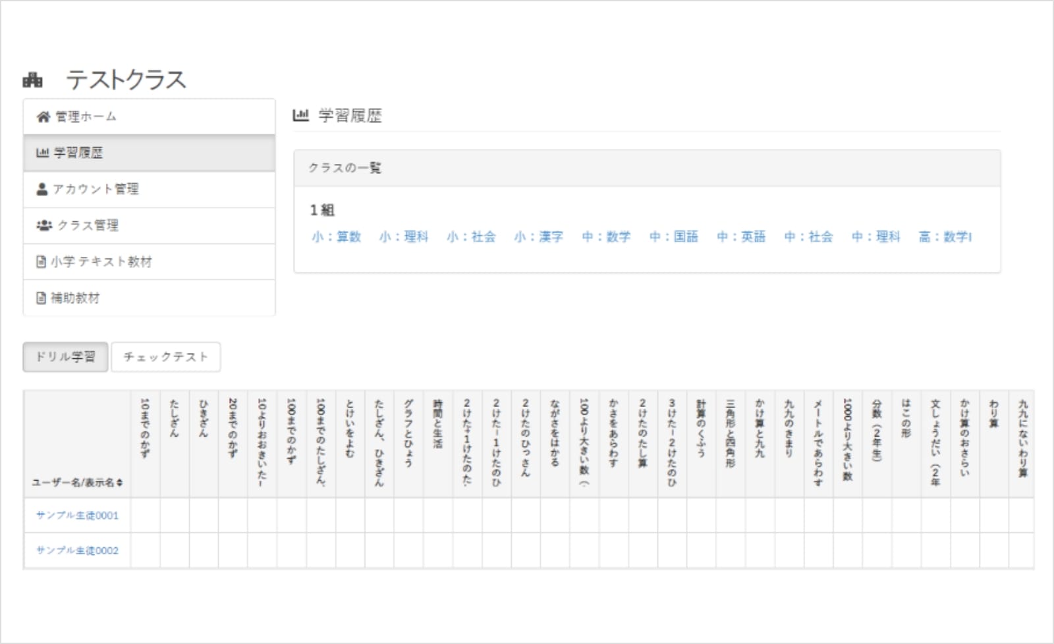Open the 中：英語 subject link
Image resolution: width=1054 pixels, height=644 pixels.
tap(741, 236)
